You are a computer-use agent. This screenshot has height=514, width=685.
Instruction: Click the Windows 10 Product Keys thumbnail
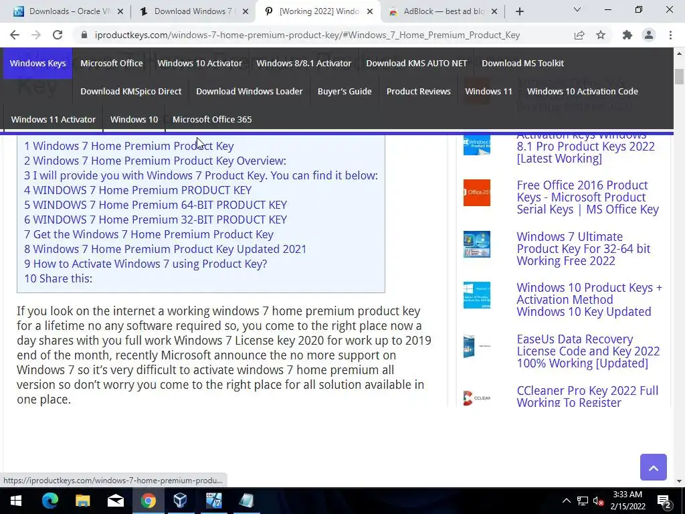(x=476, y=295)
